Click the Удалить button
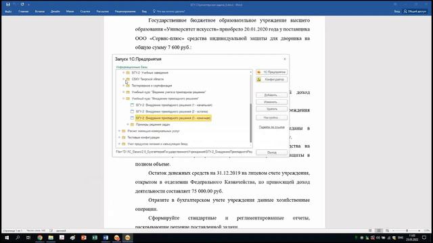This screenshot has height=243, width=433. coord(272,109)
